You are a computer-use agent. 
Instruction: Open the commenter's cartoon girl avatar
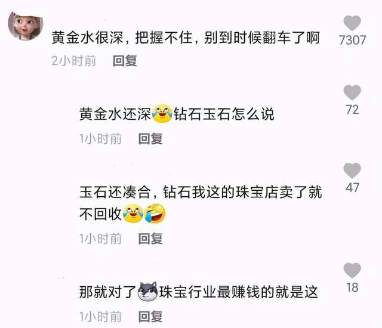[x=25, y=25]
